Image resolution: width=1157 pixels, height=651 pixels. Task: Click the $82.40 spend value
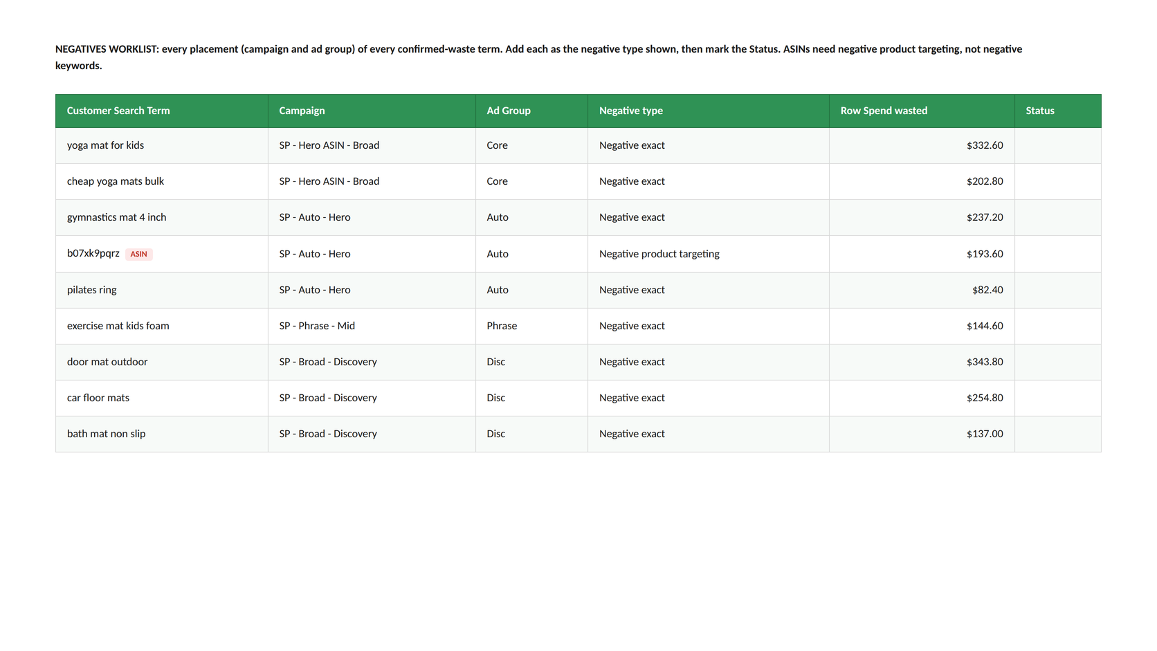click(987, 290)
